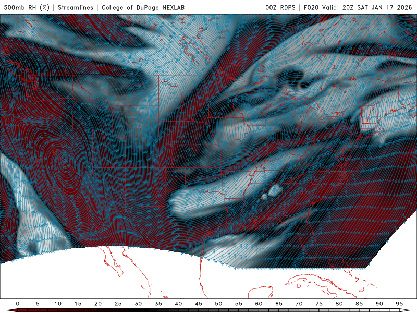
Task: Click the colorbar label "70"
Action: click(x=299, y=304)
